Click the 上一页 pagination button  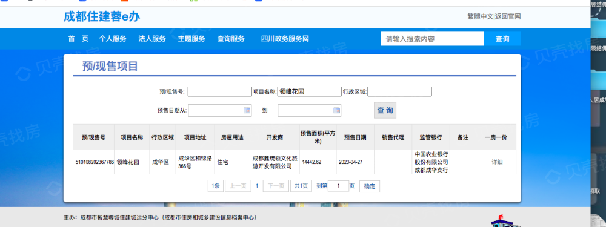click(238, 186)
